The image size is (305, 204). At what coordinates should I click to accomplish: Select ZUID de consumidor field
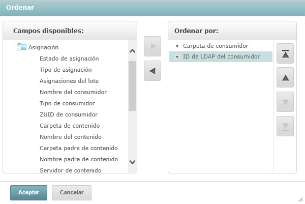point(69,114)
